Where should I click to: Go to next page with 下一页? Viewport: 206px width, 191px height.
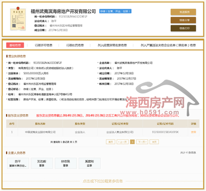(x=142, y=142)
